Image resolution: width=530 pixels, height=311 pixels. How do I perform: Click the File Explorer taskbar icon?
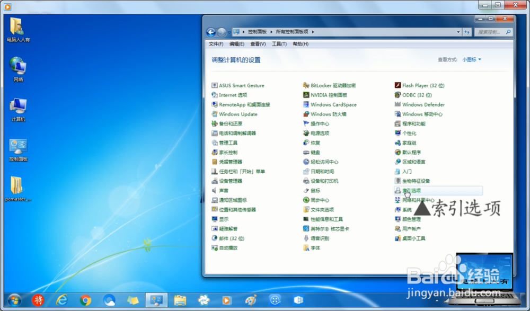(x=180, y=300)
